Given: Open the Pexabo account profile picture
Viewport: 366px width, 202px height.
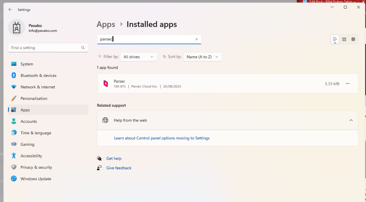Looking at the screenshot, I should pos(16,28).
